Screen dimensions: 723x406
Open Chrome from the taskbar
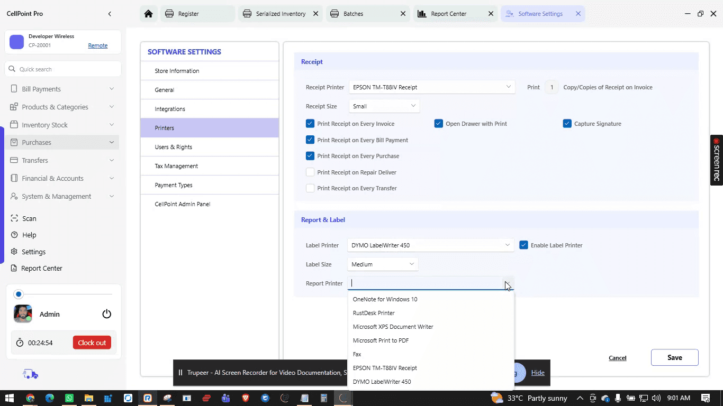[x=30, y=398]
